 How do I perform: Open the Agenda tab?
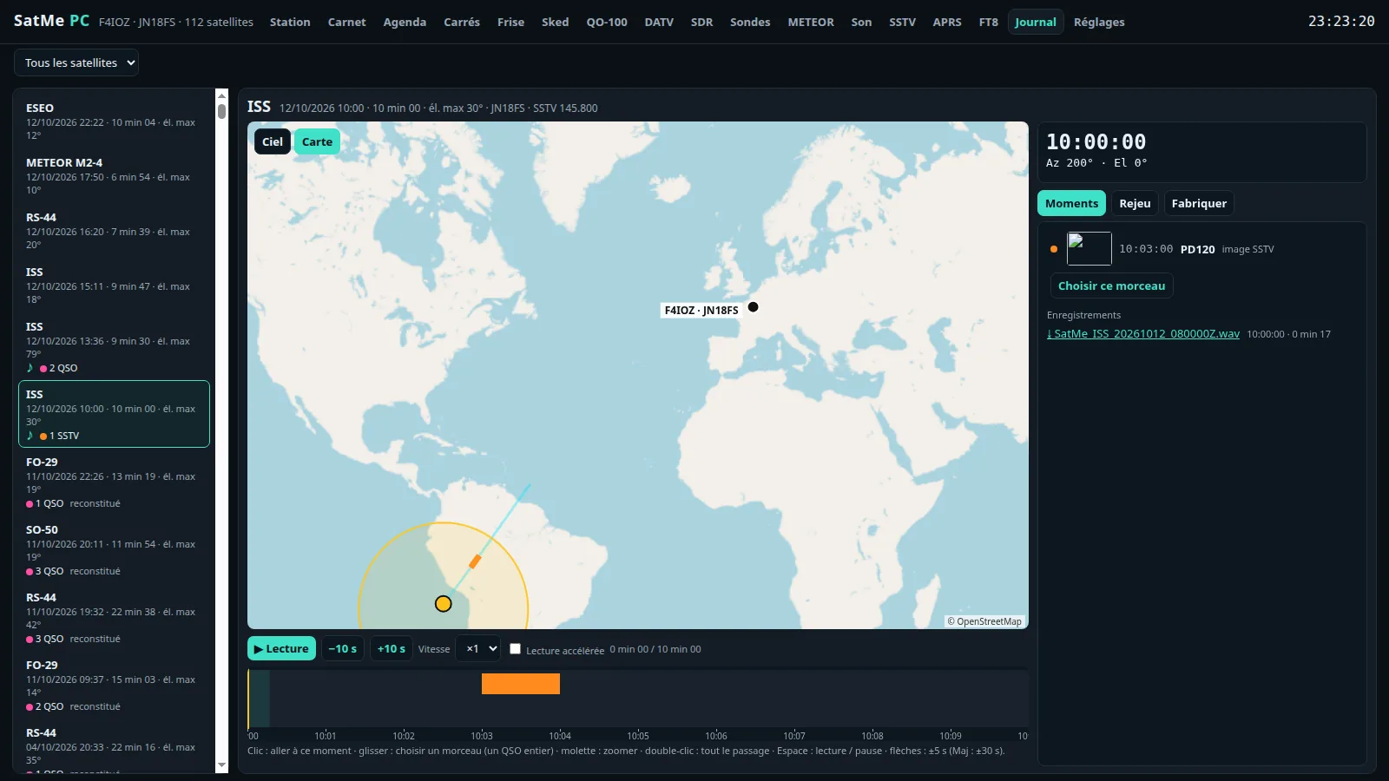(x=405, y=22)
